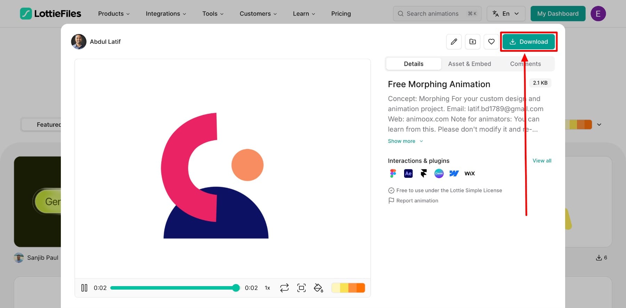The image size is (626, 308).
Task: Open the After Effects plugin icon
Action: (x=408, y=173)
